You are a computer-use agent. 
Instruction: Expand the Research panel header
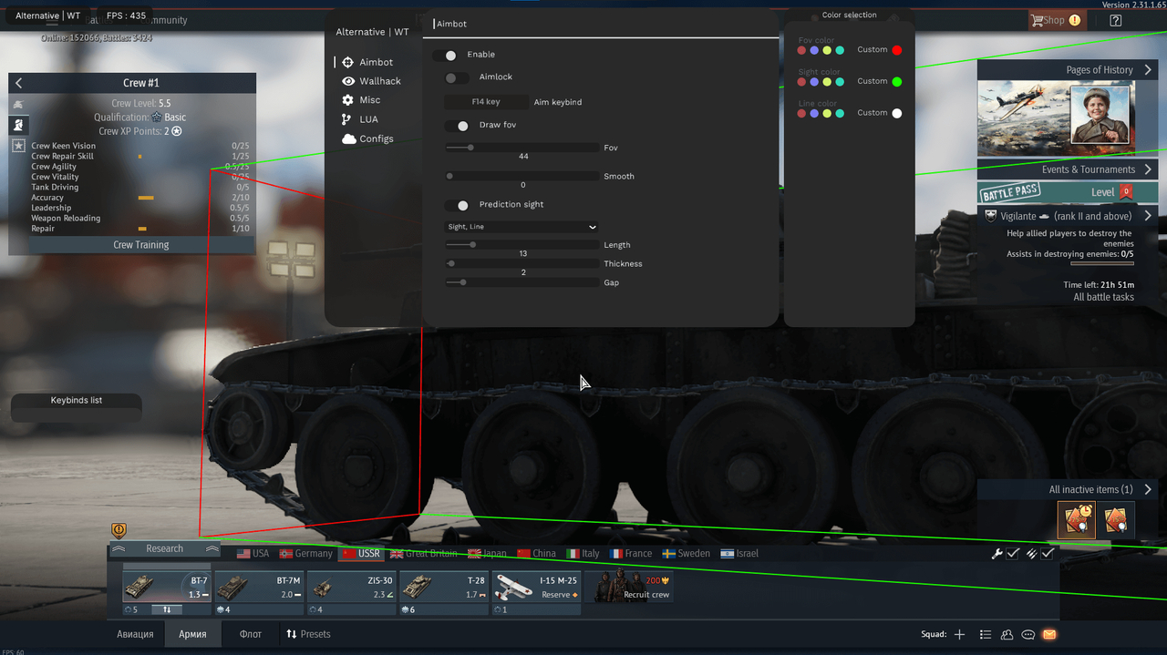[x=164, y=548]
